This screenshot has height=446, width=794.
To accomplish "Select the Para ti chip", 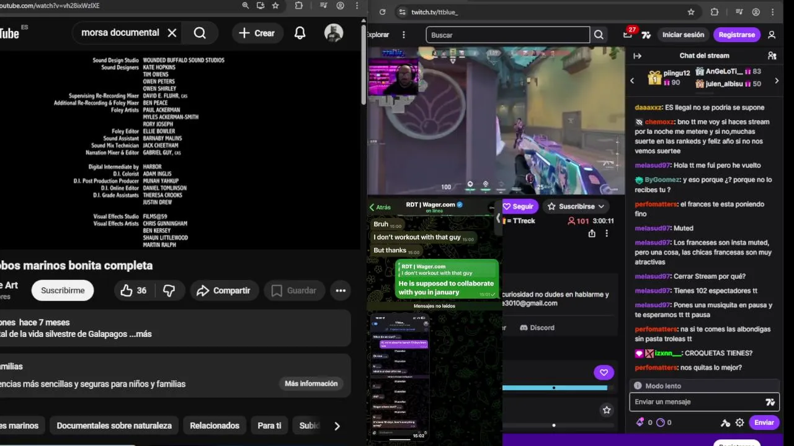I will [x=269, y=426].
